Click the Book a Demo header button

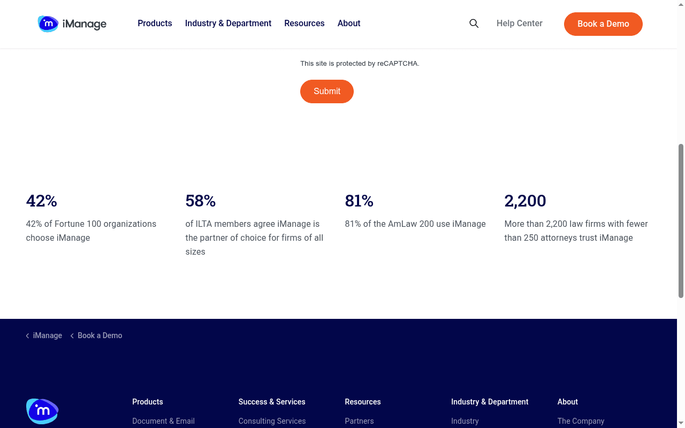point(603,24)
